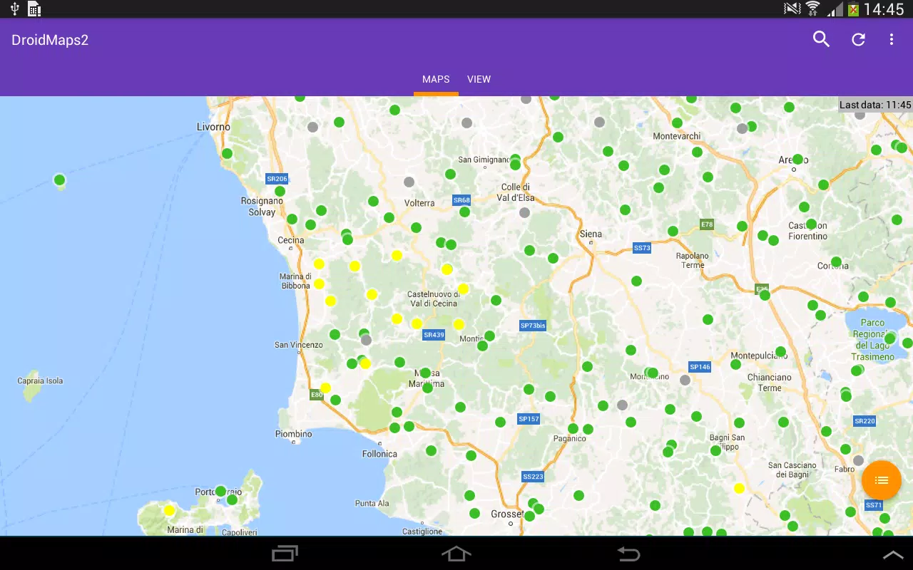913x570 pixels.
Task: Click the E80 road badge
Action: click(317, 394)
